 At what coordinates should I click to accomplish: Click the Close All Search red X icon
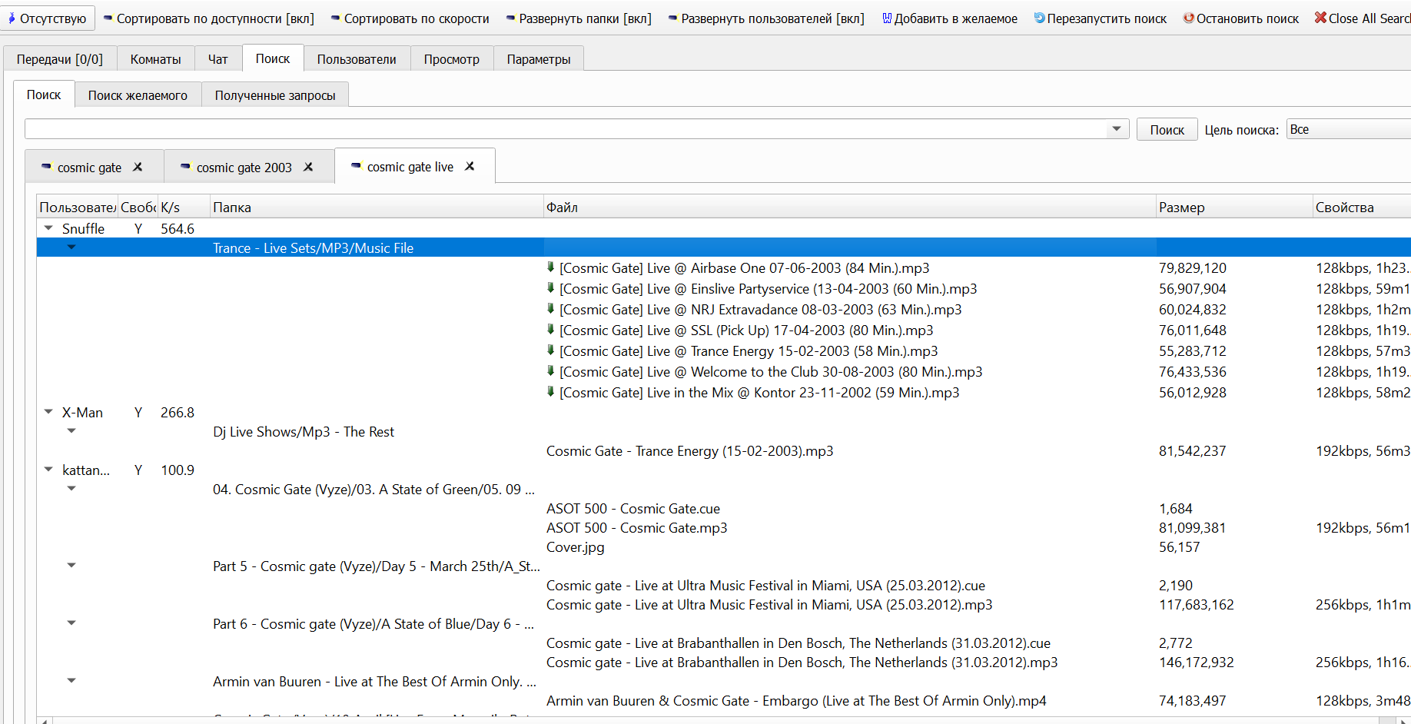[1320, 18]
